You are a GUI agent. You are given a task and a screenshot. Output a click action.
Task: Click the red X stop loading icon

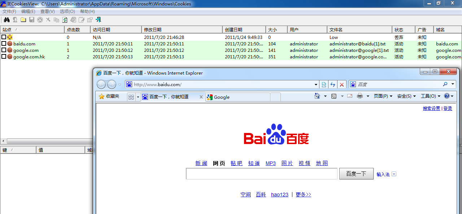342,85
